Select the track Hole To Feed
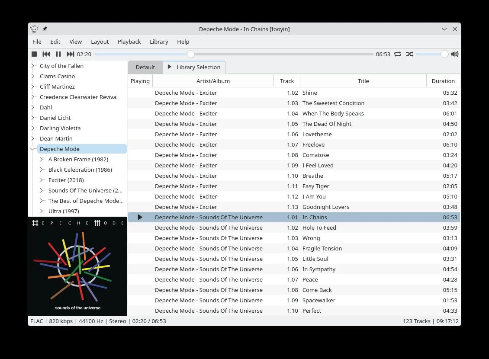This screenshot has width=489, height=359. click(x=294, y=228)
